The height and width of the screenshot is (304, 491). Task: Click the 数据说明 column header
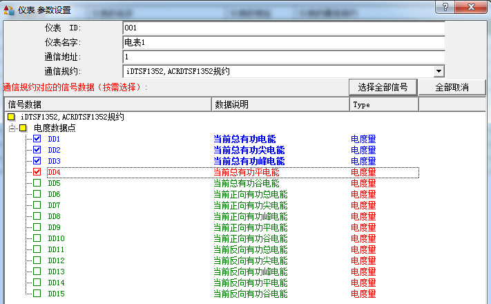[281, 104]
